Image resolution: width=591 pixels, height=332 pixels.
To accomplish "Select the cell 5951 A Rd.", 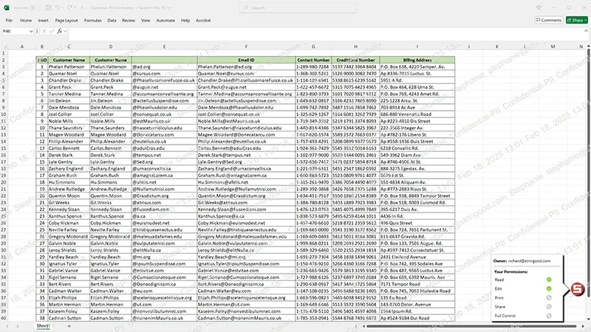I will tap(417, 80).
